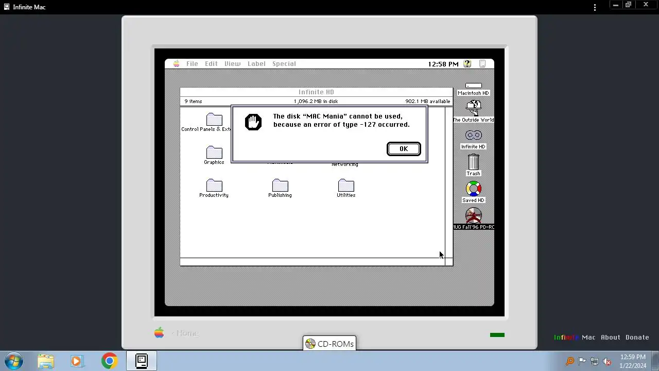Open the Donate link
Screen dimensions: 659x371
tap(637, 338)
